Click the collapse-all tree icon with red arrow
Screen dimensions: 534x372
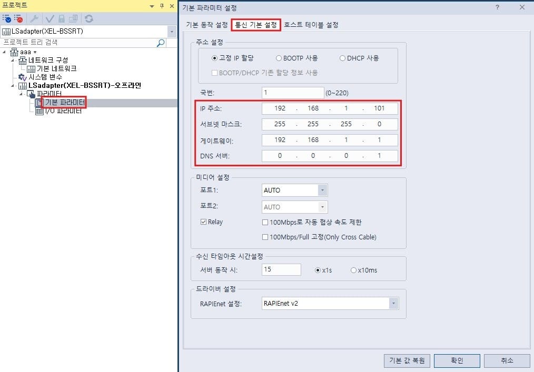(x=19, y=18)
